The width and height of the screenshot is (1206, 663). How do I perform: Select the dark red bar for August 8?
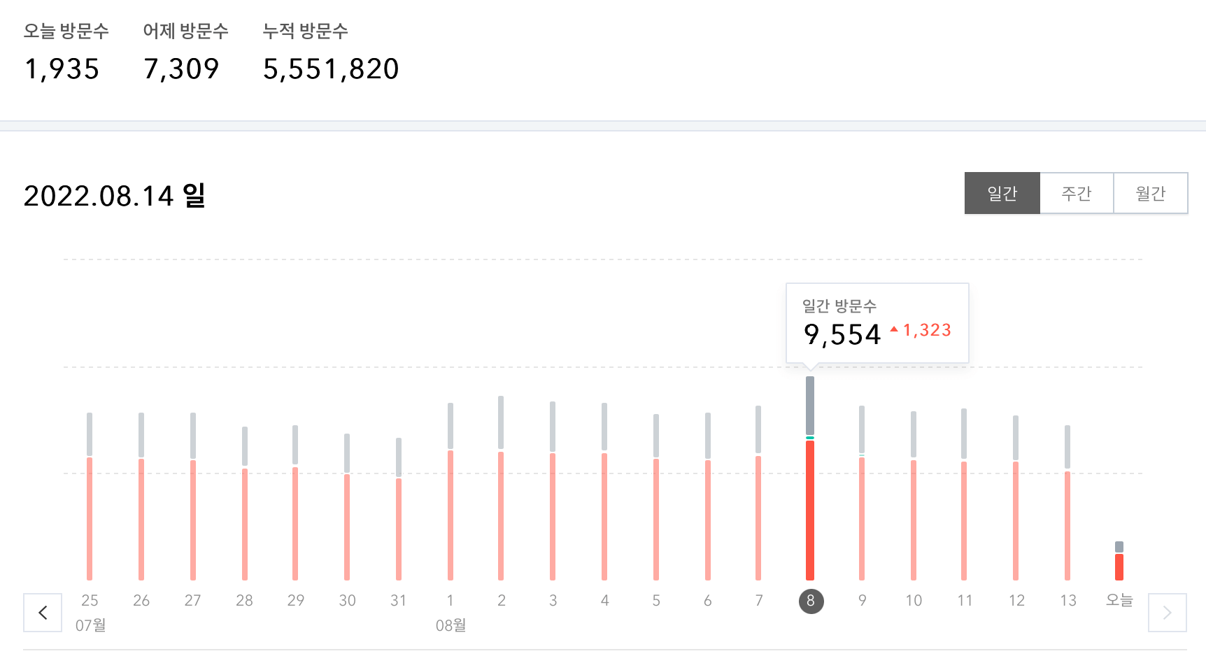click(x=810, y=511)
